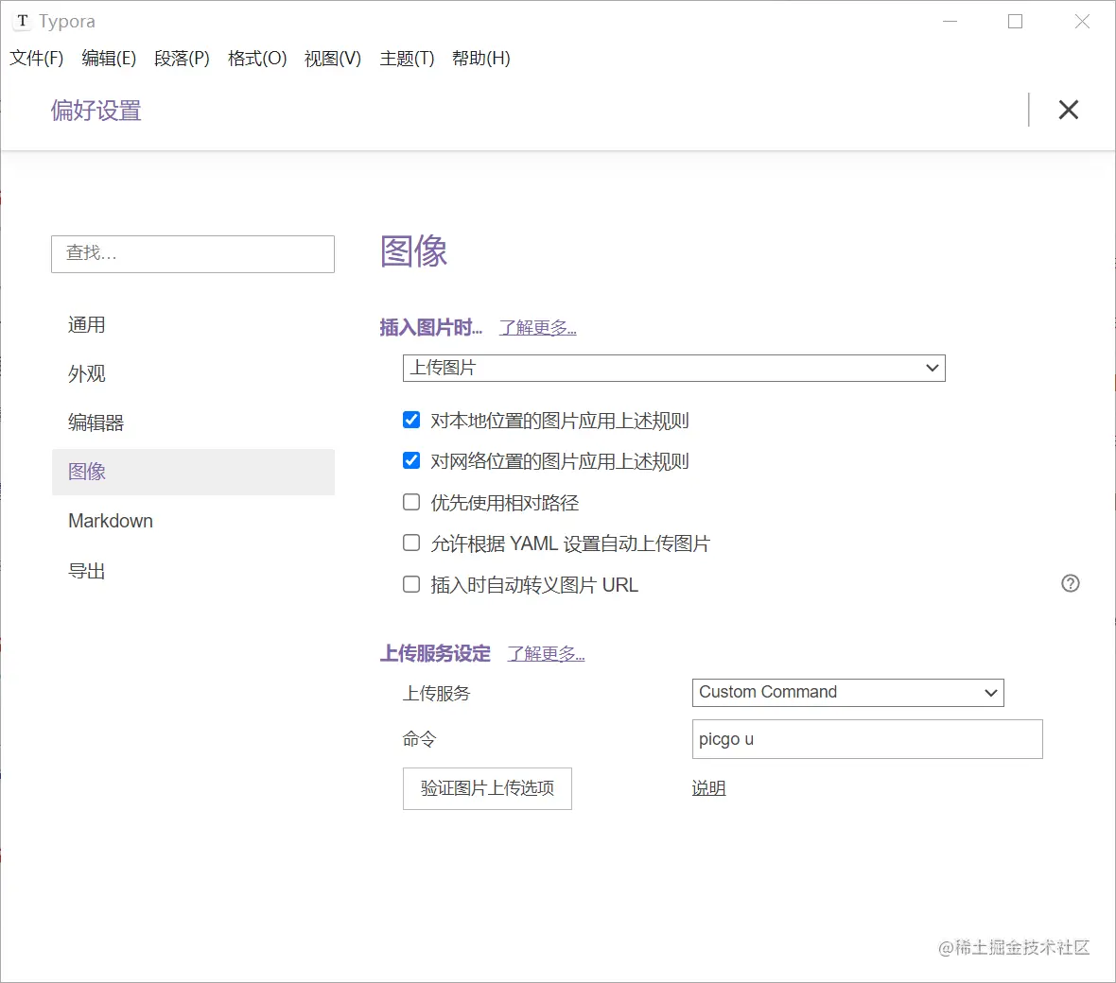Focus the 查找 search field
1116x983 pixels.
(x=193, y=254)
